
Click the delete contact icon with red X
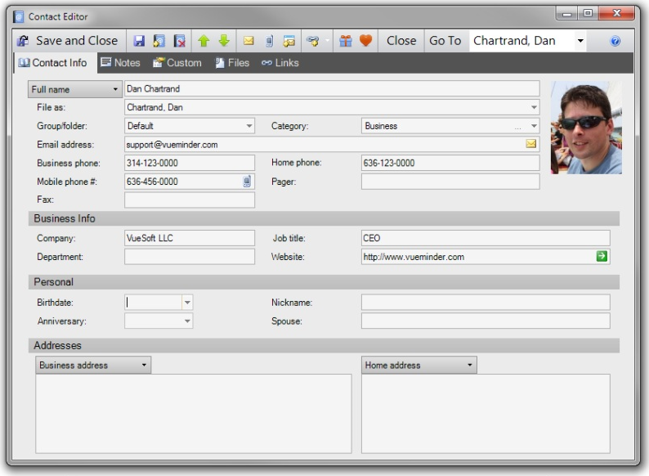[180, 41]
